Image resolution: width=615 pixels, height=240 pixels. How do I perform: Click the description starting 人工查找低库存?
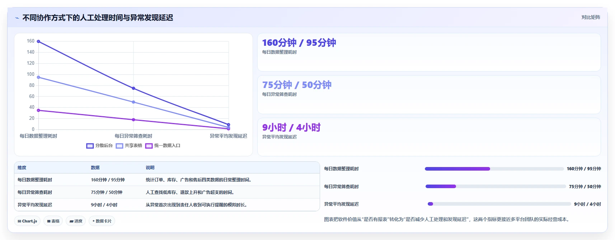click(191, 192)
